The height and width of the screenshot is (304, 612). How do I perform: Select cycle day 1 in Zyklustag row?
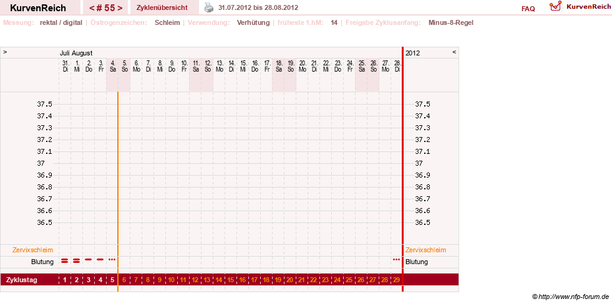point(65,280)
